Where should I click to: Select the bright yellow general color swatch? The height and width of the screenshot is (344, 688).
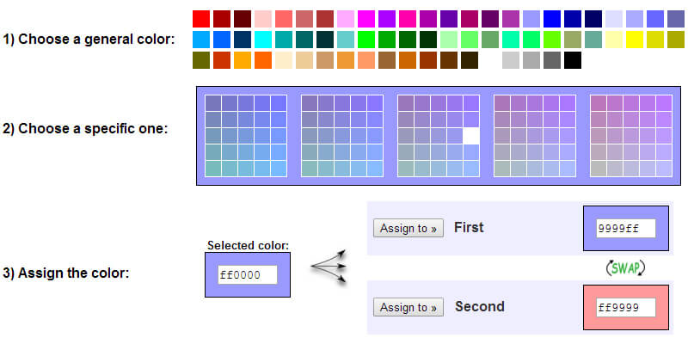(635, 40)
